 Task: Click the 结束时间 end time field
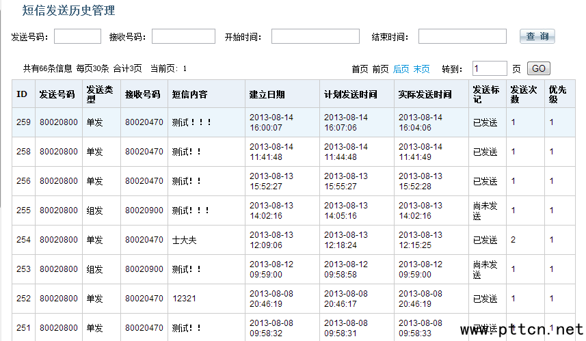[462, 36]
